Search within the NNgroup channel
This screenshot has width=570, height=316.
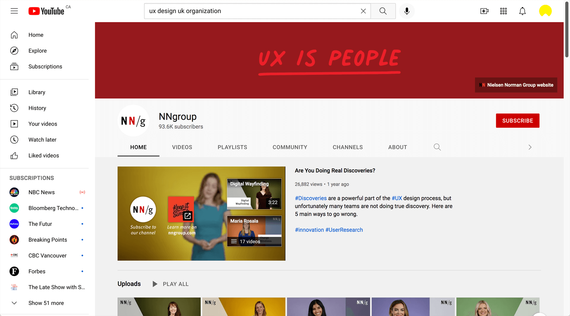tap(437, 147)
